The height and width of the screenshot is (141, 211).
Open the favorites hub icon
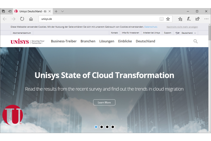[180, 19]
